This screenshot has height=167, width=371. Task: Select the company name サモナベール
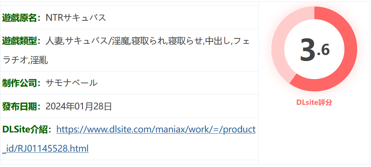click(x=71, y=83)
